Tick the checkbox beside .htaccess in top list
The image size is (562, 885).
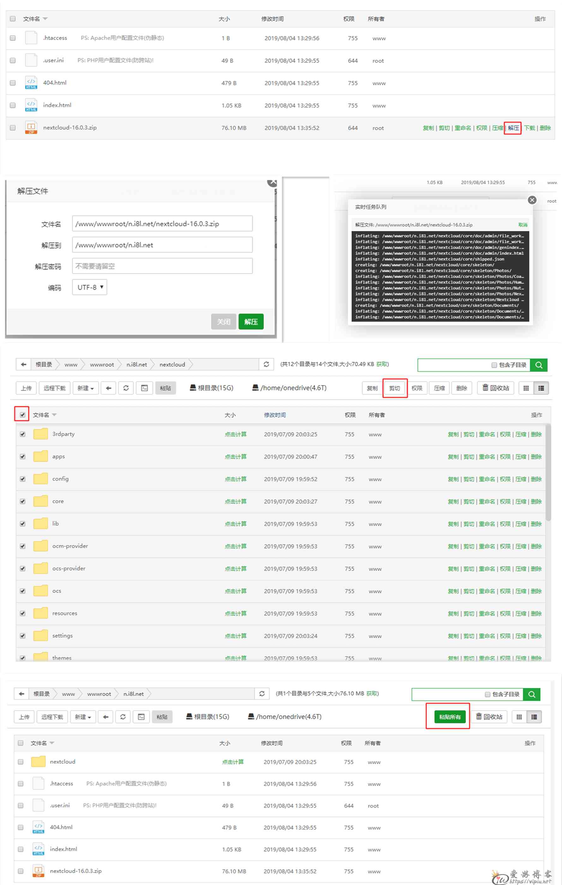tap(13, 38)
